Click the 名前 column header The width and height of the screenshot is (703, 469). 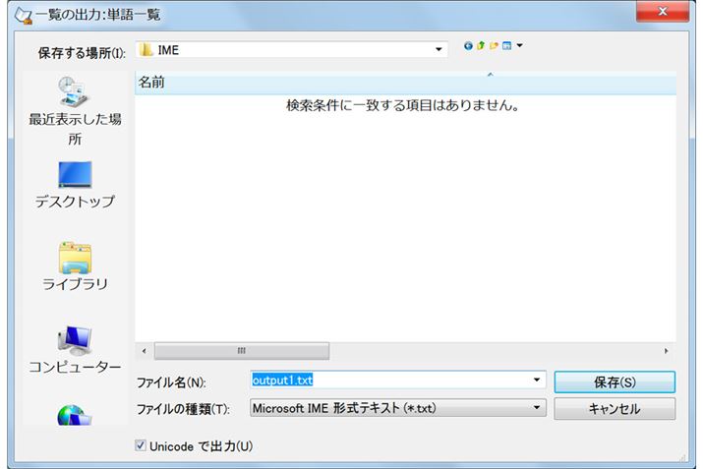coord(405,83)
